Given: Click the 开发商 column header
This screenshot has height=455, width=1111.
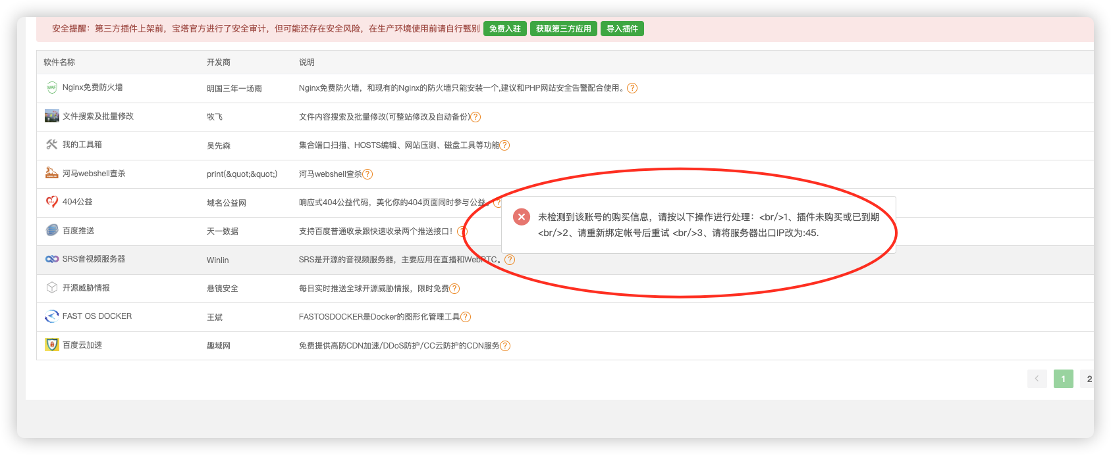Looking at the screenshot, I should [x=219, y=62].
